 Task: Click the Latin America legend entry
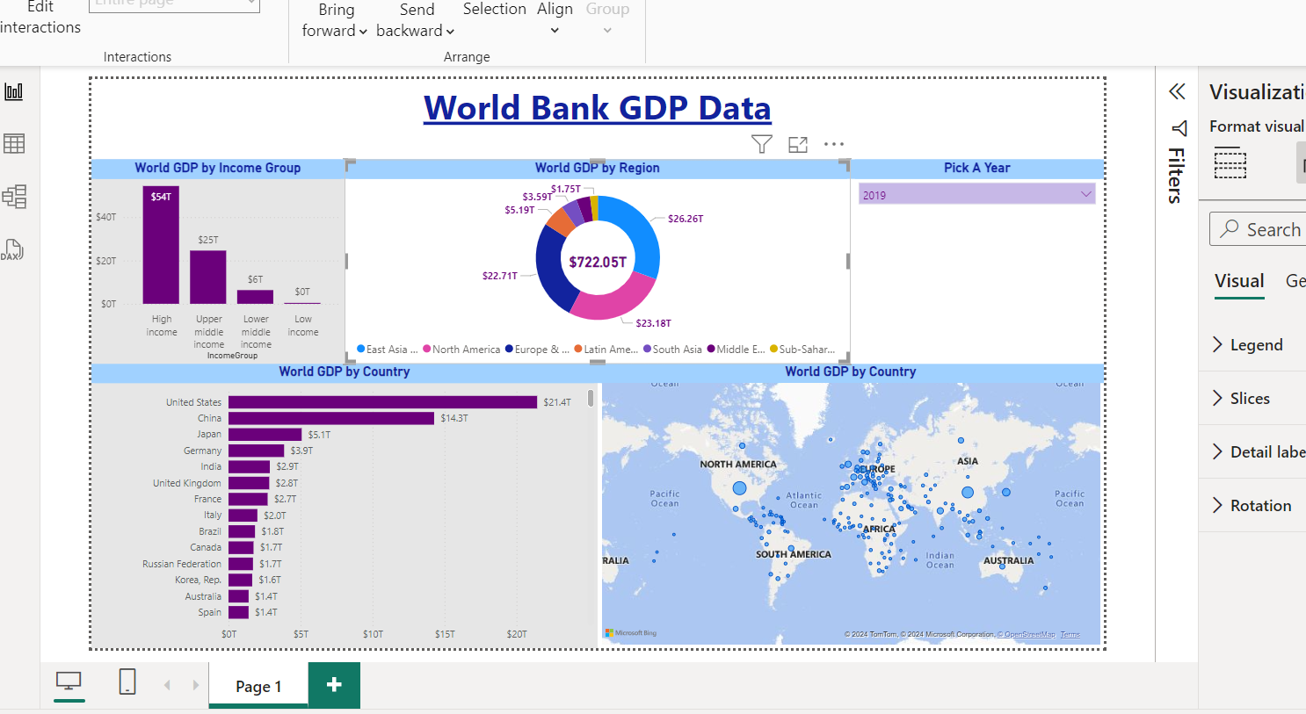[x=606, y=349]
